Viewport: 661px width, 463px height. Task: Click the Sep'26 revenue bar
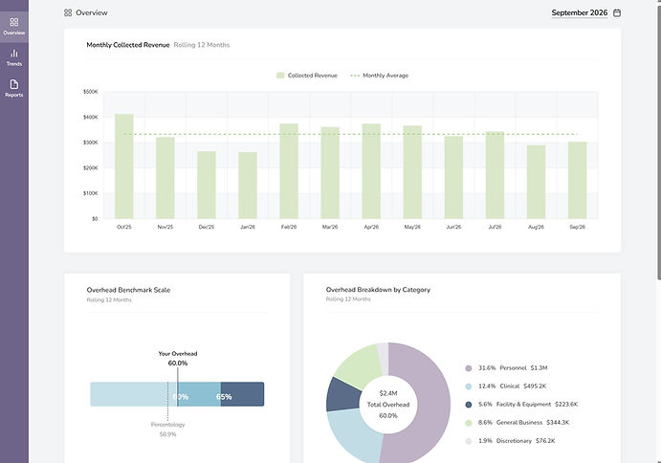click(x=577, y=180)
